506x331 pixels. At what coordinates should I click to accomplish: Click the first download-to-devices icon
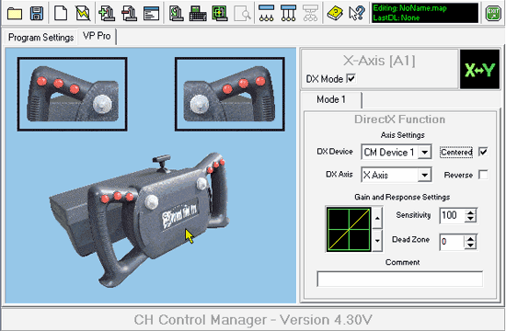[266, 13]
